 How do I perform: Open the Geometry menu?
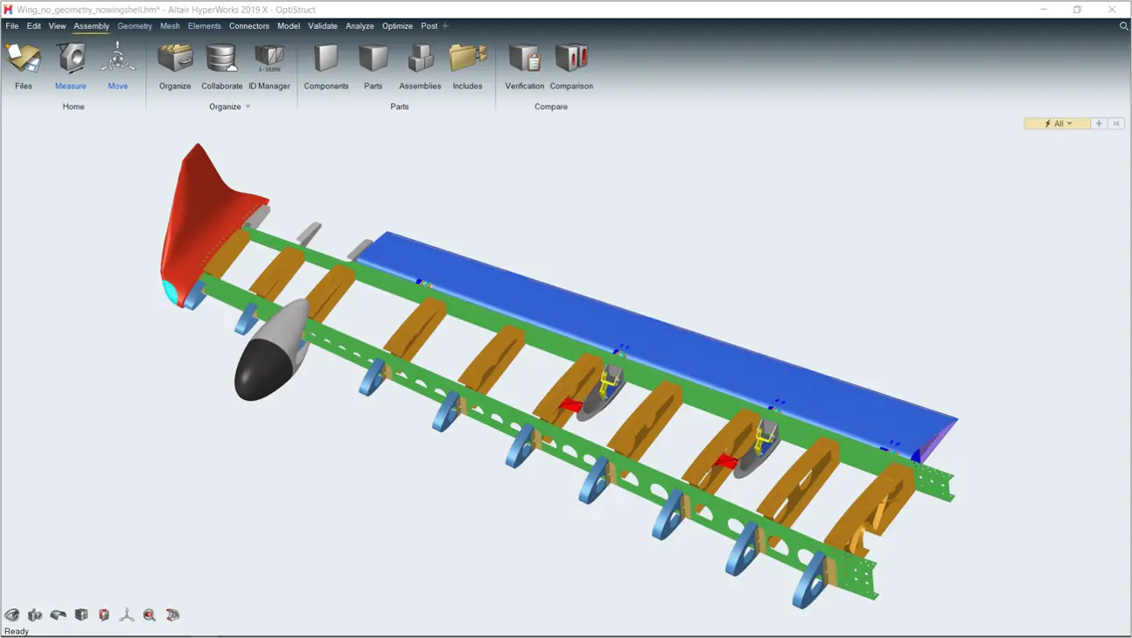coord(135,25)
